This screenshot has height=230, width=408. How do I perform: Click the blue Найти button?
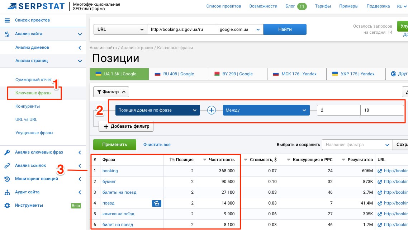coord(285,29)
